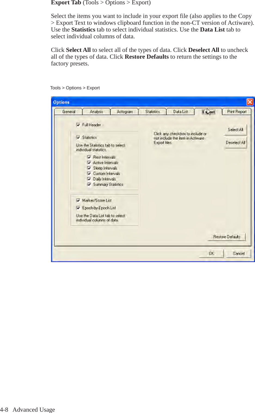255x413 pixels.
Task: Switch to the Statistics tab
Action: click(x=152, y=111)
